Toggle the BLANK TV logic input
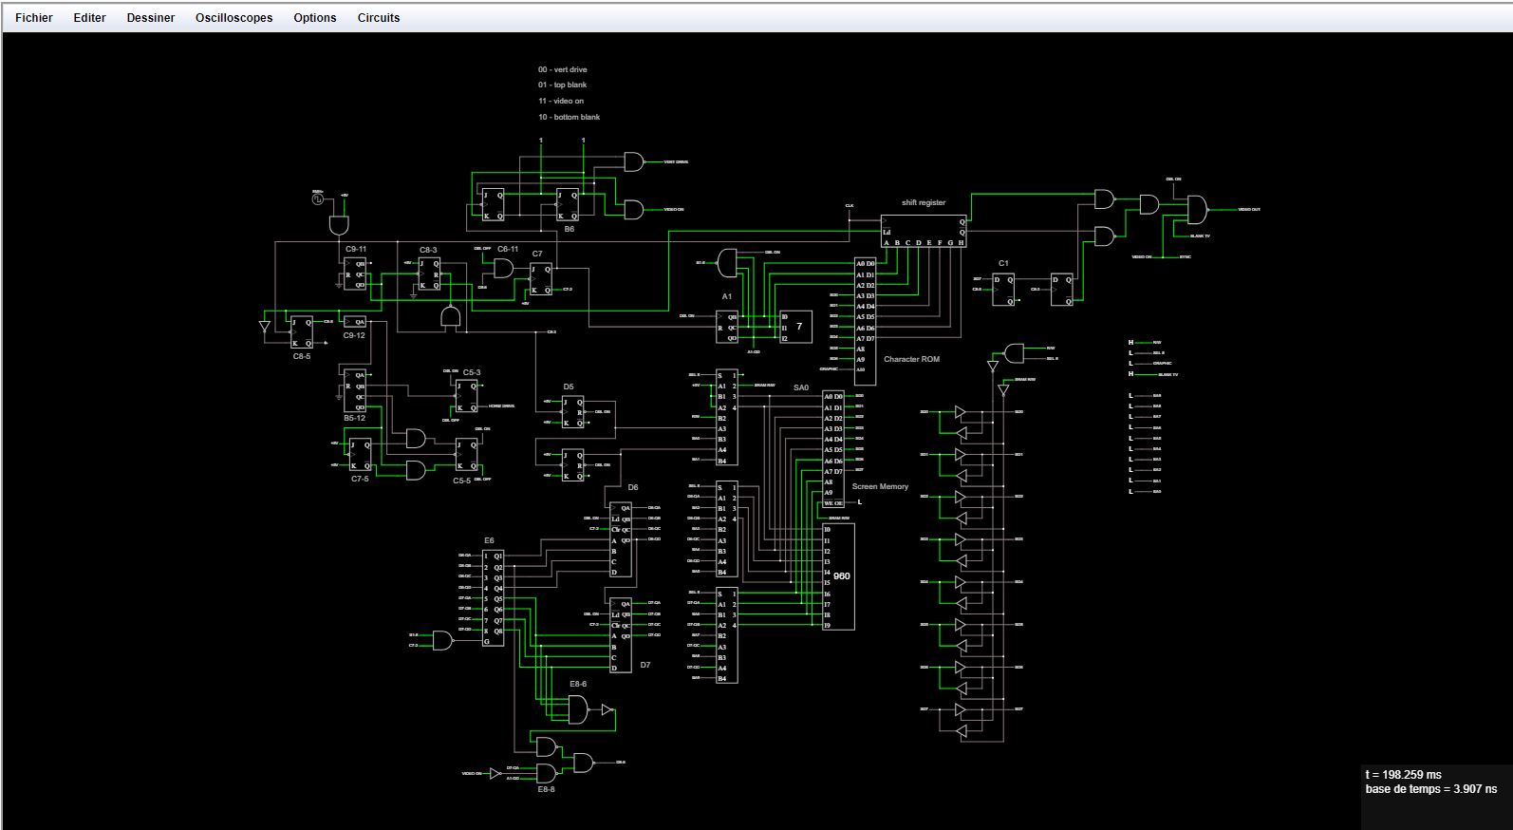Screen dimensions: 1513x830 (1130, 374)
